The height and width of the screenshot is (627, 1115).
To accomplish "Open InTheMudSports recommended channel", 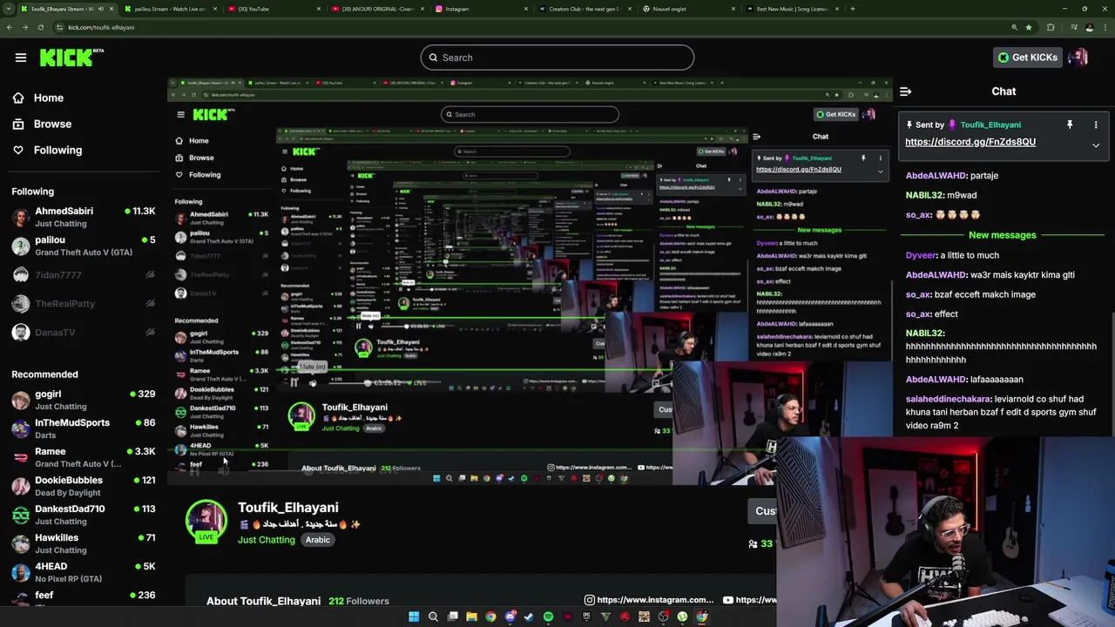I will pos(84,428).
